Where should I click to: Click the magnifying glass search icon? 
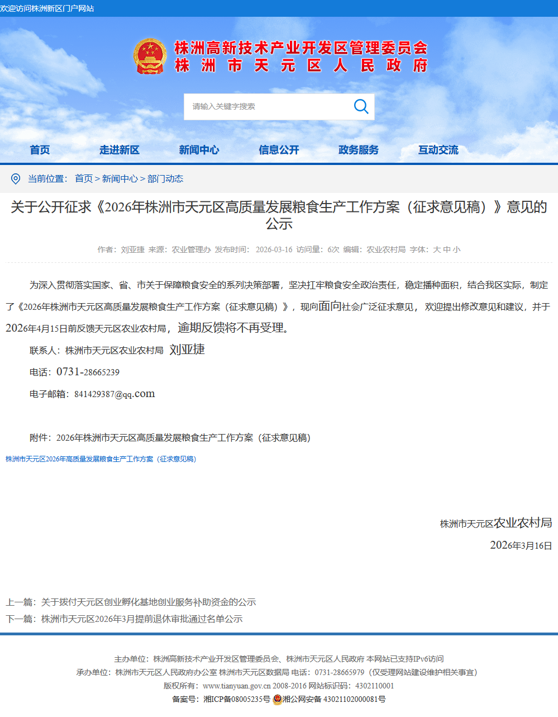pyautogui.click(x=361, y=106)
